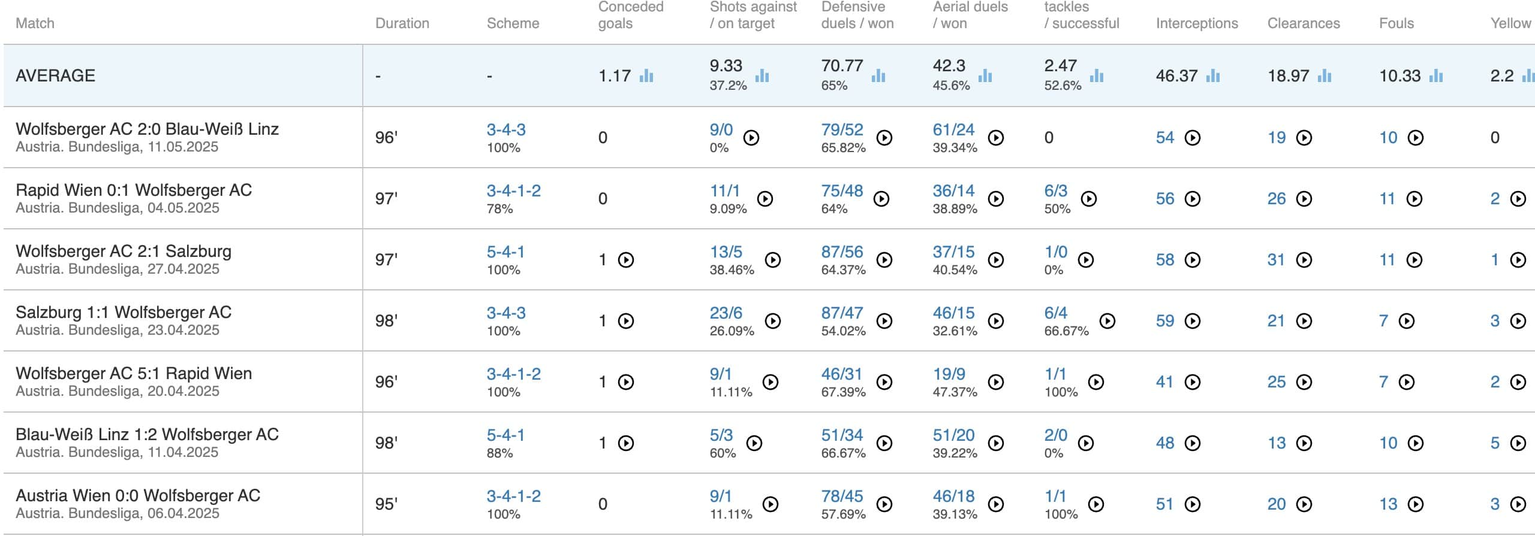This screenshot has height=536, width=1535.
Task: Open Wolfsberger AC 5:1 Rapid Wien match
Action: tap(134, 374)
